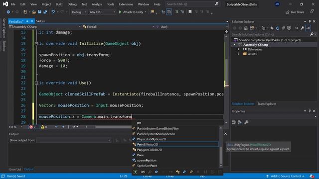Click the Bookmark toolbar icon
The image size is (319, 179).
tap(190, 12)
